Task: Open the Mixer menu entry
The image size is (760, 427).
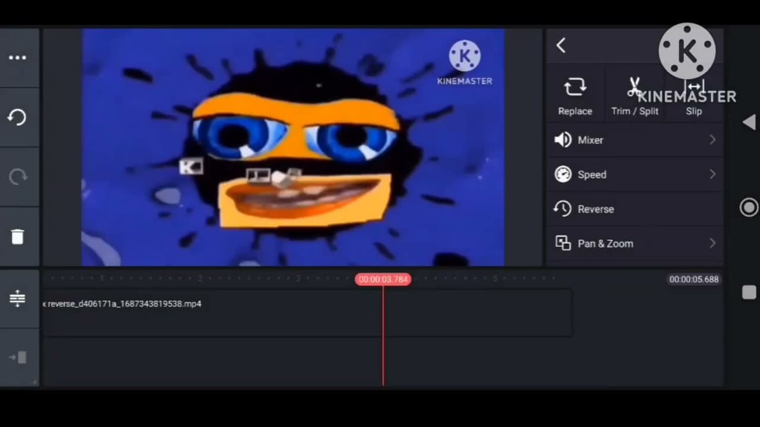Action: [x=635, y=140]
